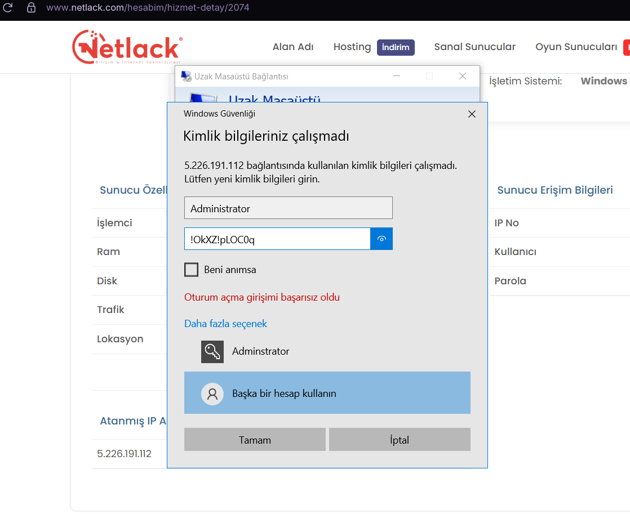Click the Daha fazla seçenek link
Screen dimensions: 630x514
[225, 324]
